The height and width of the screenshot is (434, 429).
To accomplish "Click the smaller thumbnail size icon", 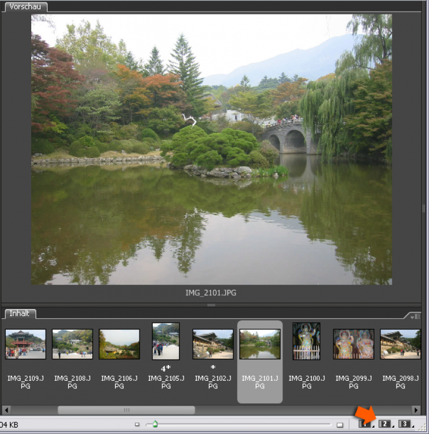I will pos(137,425).
